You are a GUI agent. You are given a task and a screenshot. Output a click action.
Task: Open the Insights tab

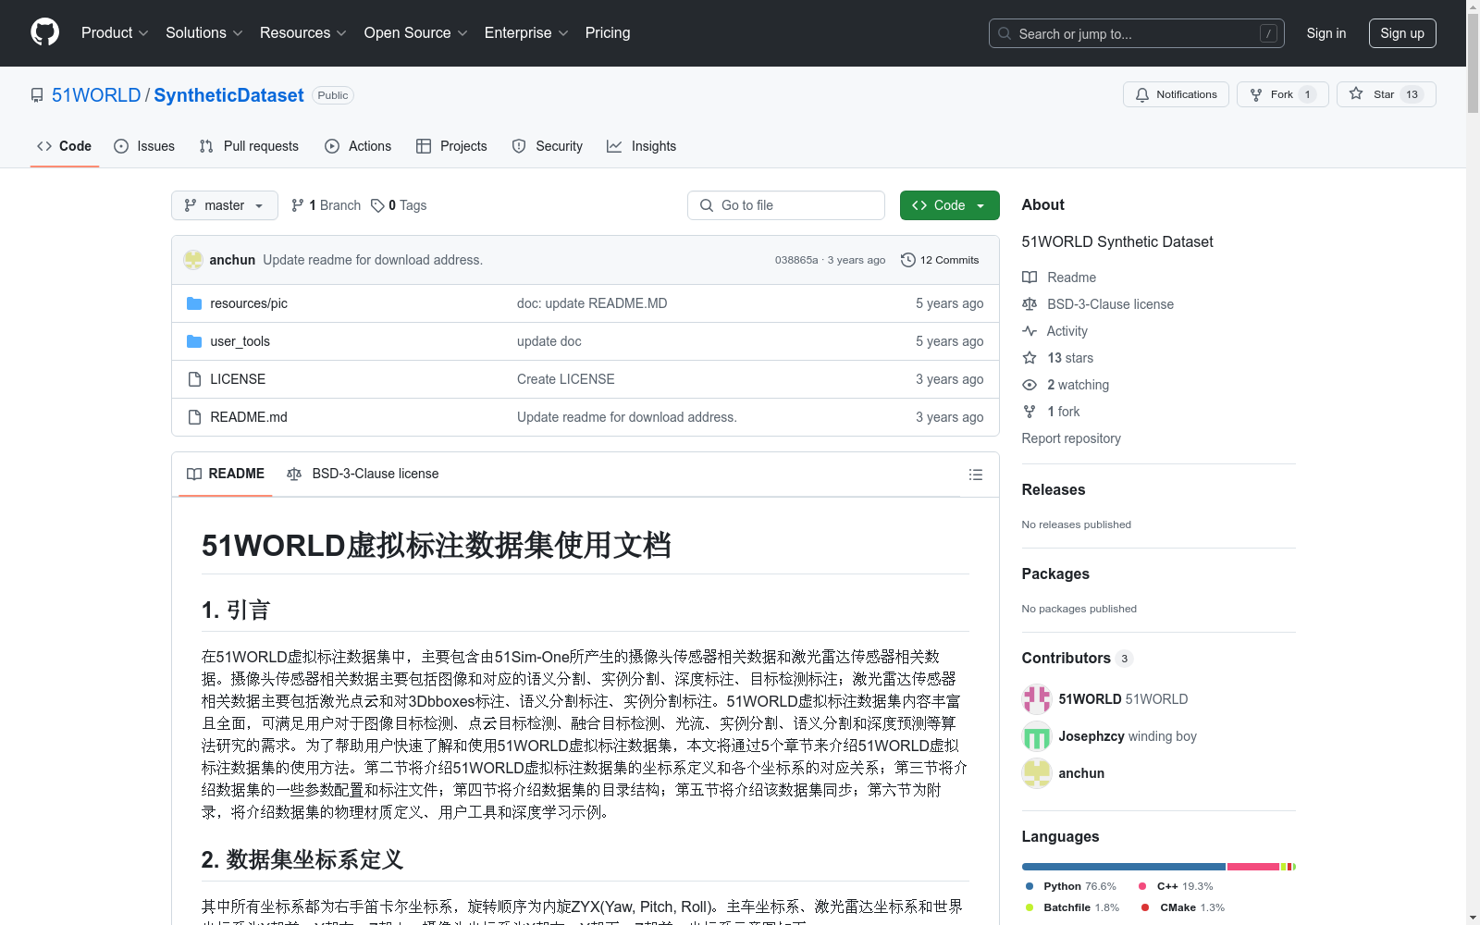pos(641,146)
